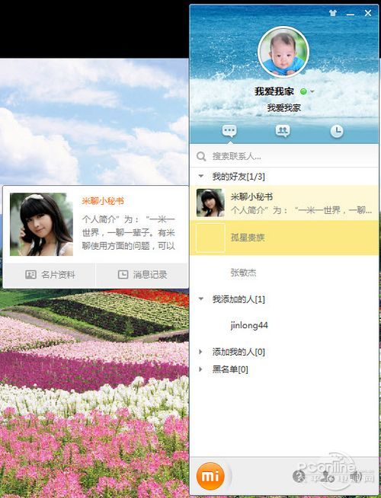Viewport: 381px width, 498px height.
Task: Click the green online status dot
Action: tap(303, 92)
